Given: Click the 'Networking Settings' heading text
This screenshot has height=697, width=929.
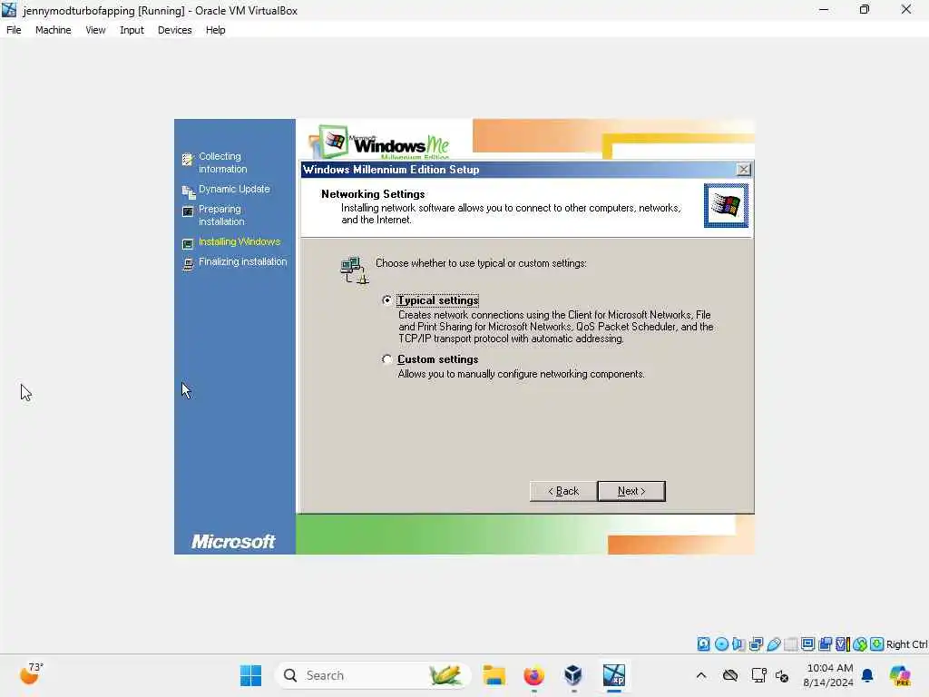Looking at the screenshot, I should pyautogui.click(x=373, y=194).
